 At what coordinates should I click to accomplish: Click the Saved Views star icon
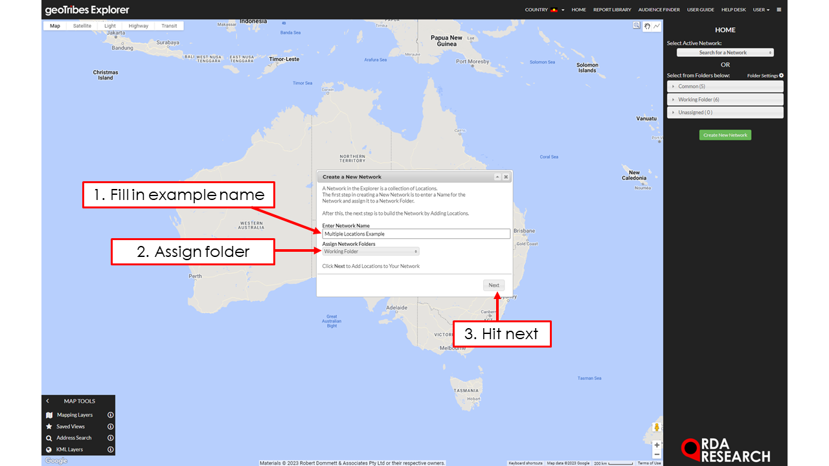(49, 427)
